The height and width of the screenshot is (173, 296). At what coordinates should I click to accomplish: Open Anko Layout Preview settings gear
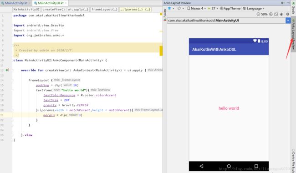[x=283, y=3]
